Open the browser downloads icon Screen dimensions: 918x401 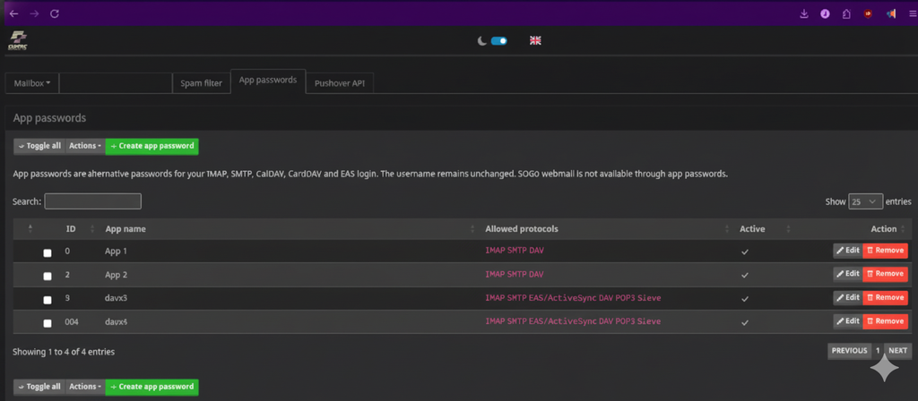click(803, 13)
